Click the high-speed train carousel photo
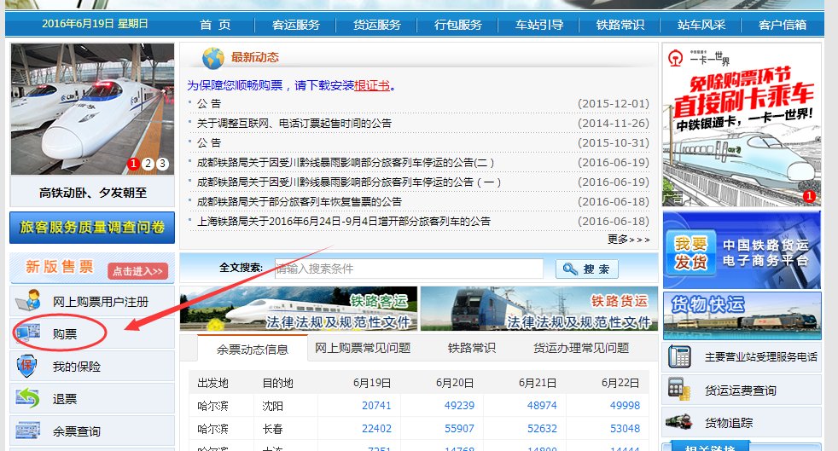 coord(92,109)
